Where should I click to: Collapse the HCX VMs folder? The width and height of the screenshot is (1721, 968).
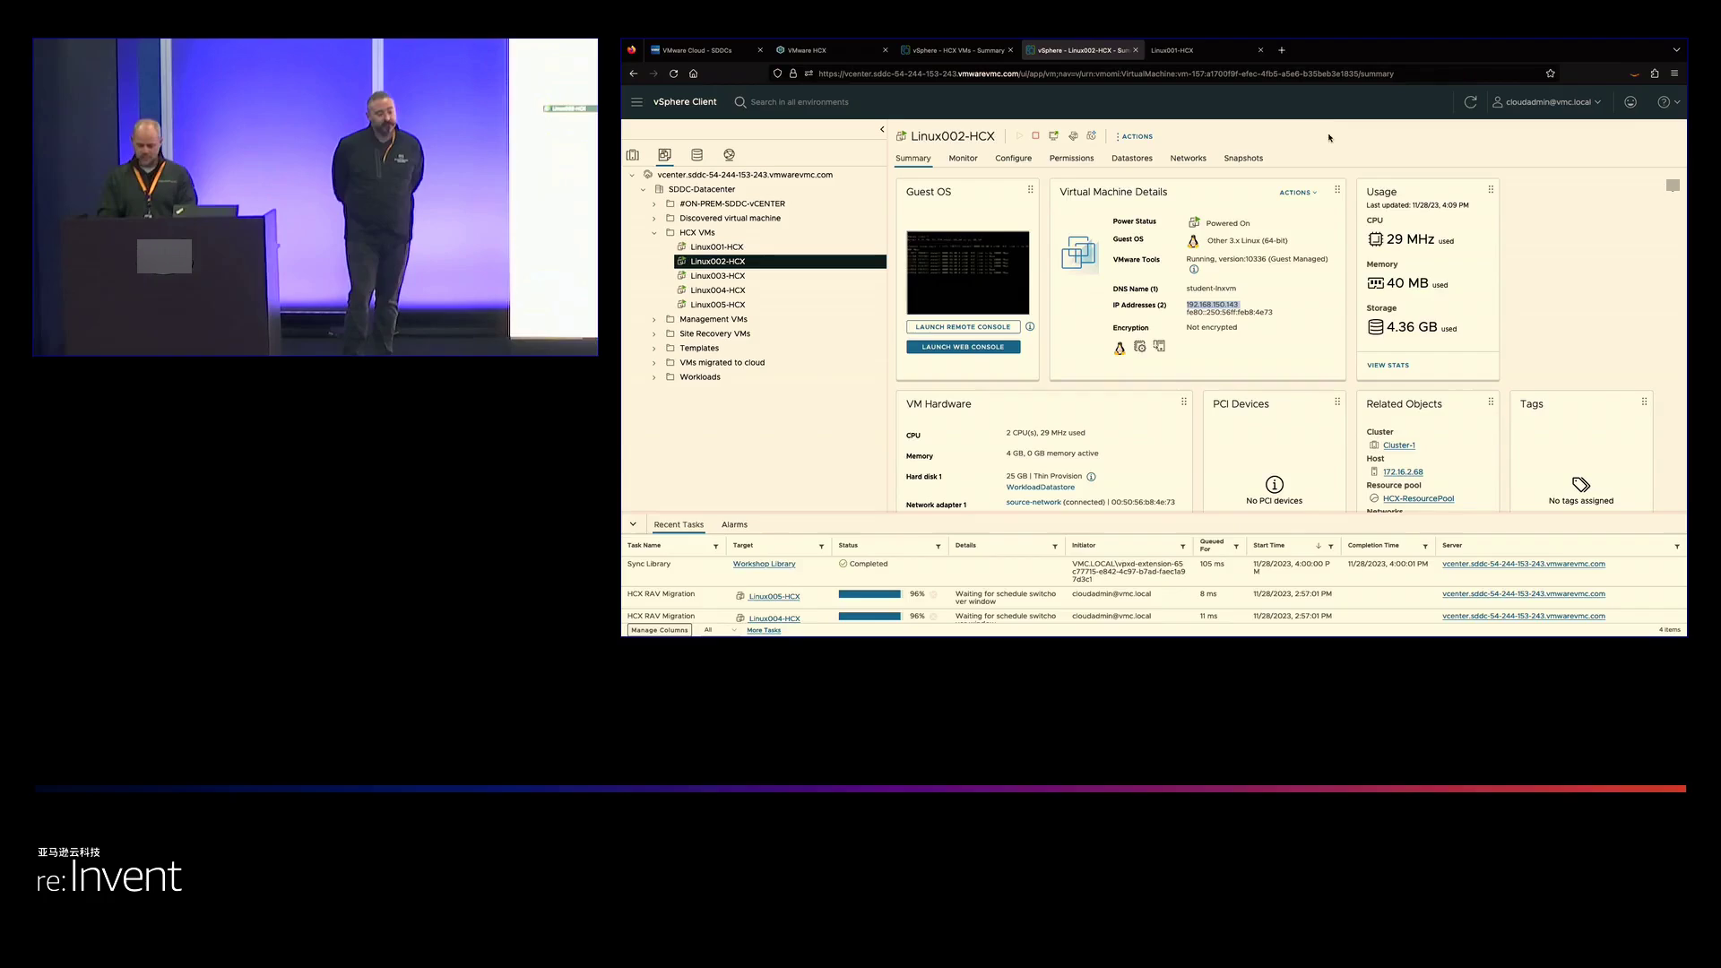pos(654,233)
